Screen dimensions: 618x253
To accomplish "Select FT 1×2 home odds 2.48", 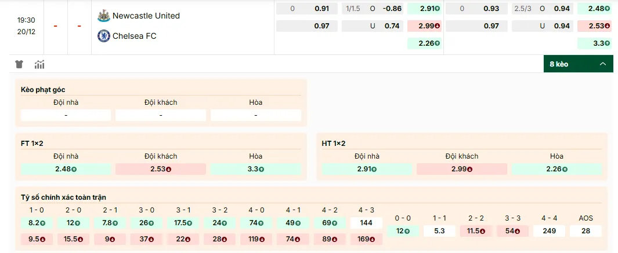I will click(x=66, y=169).
